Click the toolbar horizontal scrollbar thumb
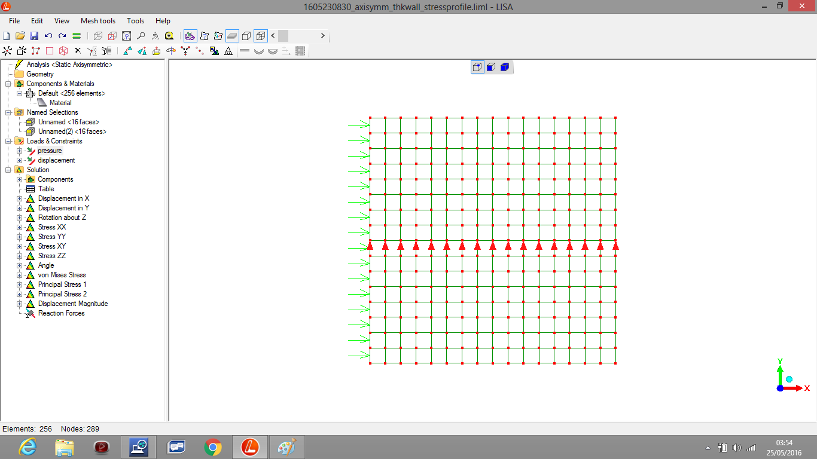Image resolution: width=817 pixels, height=459 pixels. click(x=283, y=36)
